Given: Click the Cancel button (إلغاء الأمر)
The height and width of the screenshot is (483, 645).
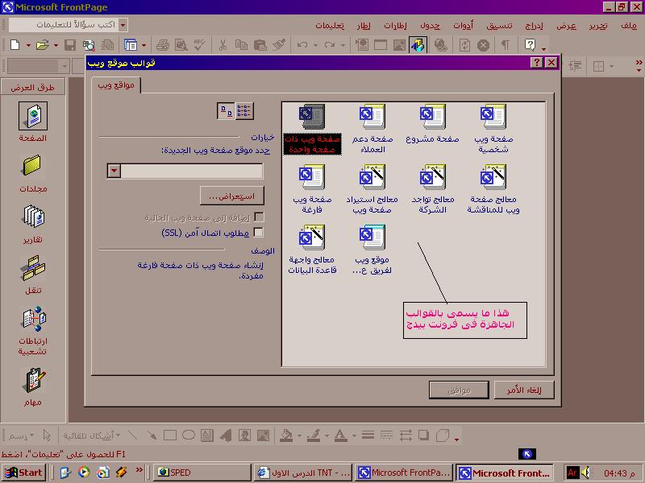Looking at the screenshot, I should point(524,390).
